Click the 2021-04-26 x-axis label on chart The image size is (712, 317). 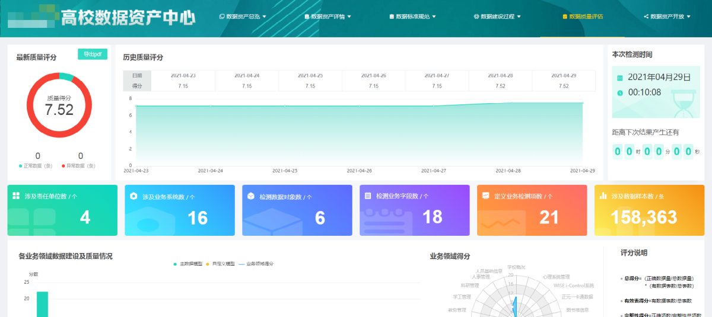[x=360, y=171]
